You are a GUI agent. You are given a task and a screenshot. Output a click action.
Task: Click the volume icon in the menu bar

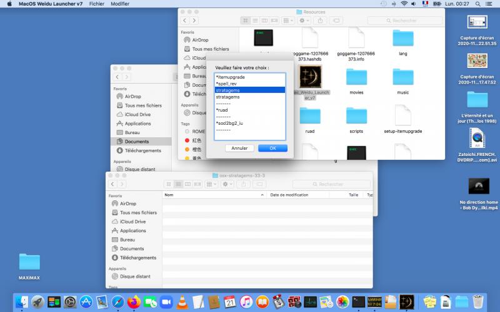[x=414, y=4]
